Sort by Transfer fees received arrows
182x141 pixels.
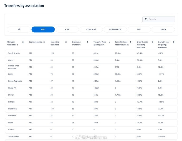tap(131, 42)
